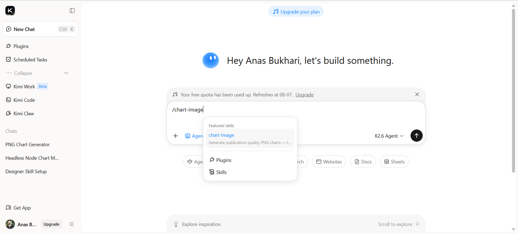Choose Skills in the skills popup
The image size is (518, 234).
pos(250,172)
